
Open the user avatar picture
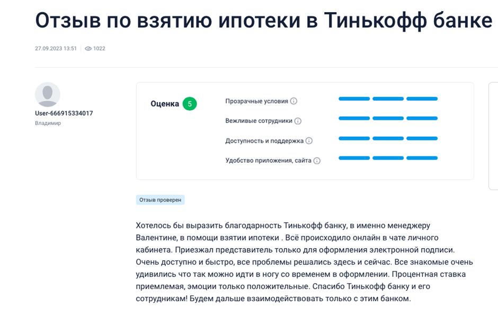click(x=48, y=95)
